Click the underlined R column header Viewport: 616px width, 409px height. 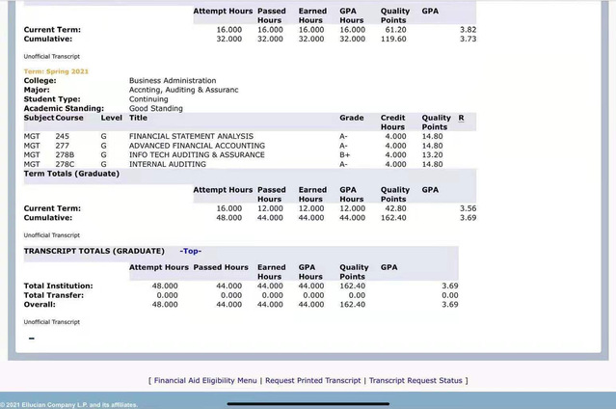click(461, 118)
